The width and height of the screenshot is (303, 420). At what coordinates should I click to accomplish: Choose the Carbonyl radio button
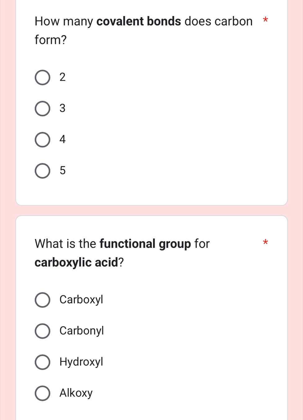point(42,331)
